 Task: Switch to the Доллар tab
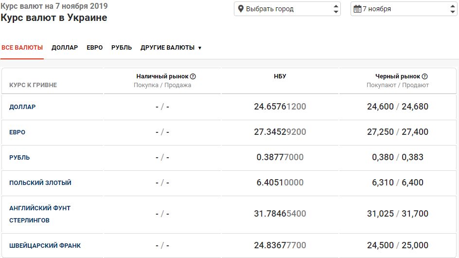[x=65, y=48]
